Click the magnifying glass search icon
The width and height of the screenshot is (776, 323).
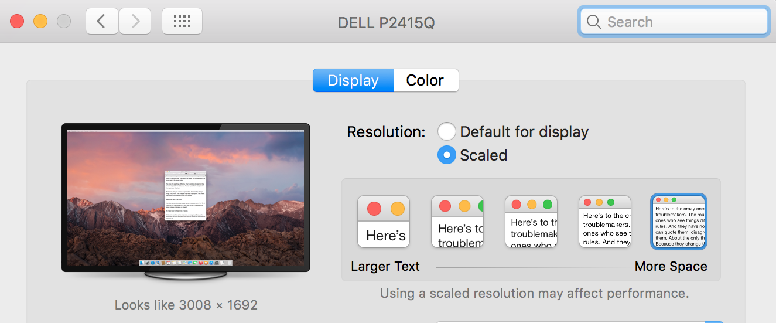pyautogui.click(x=594, y=22)
